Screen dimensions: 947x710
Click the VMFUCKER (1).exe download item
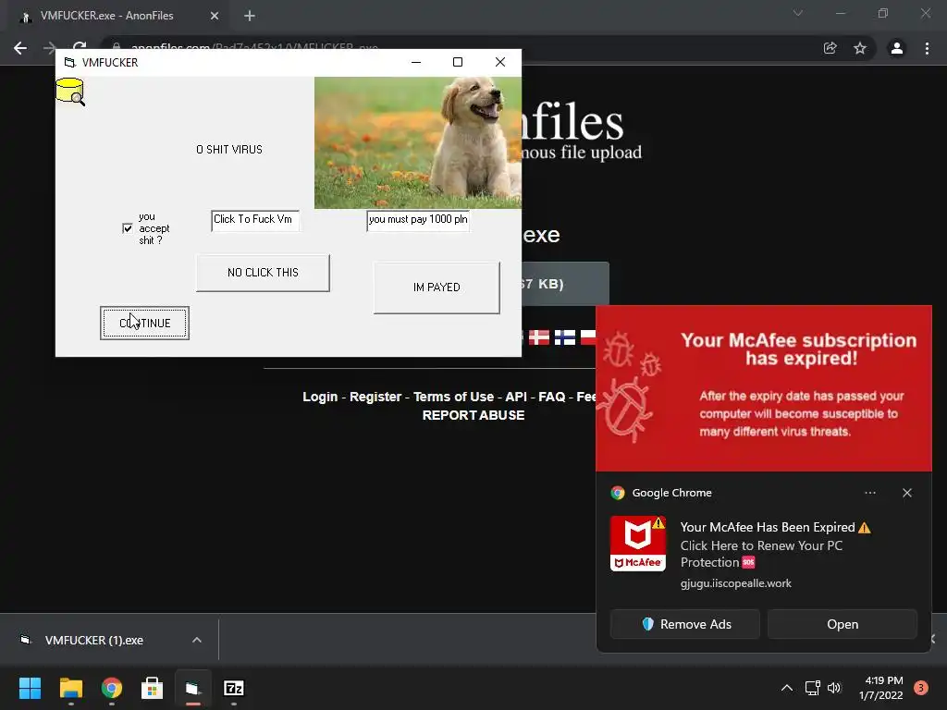[x=93, y=640]
